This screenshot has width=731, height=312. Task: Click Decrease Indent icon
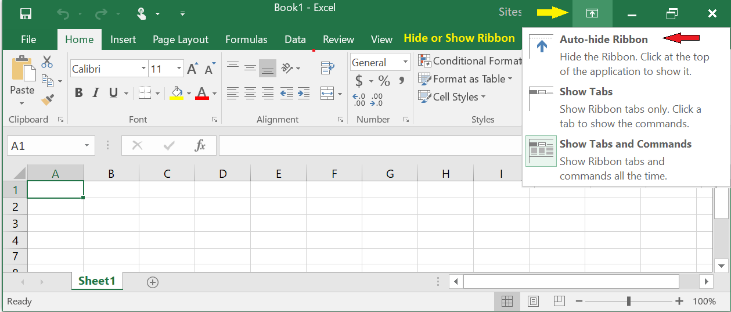pyautogui.click(x=287, y=93)
